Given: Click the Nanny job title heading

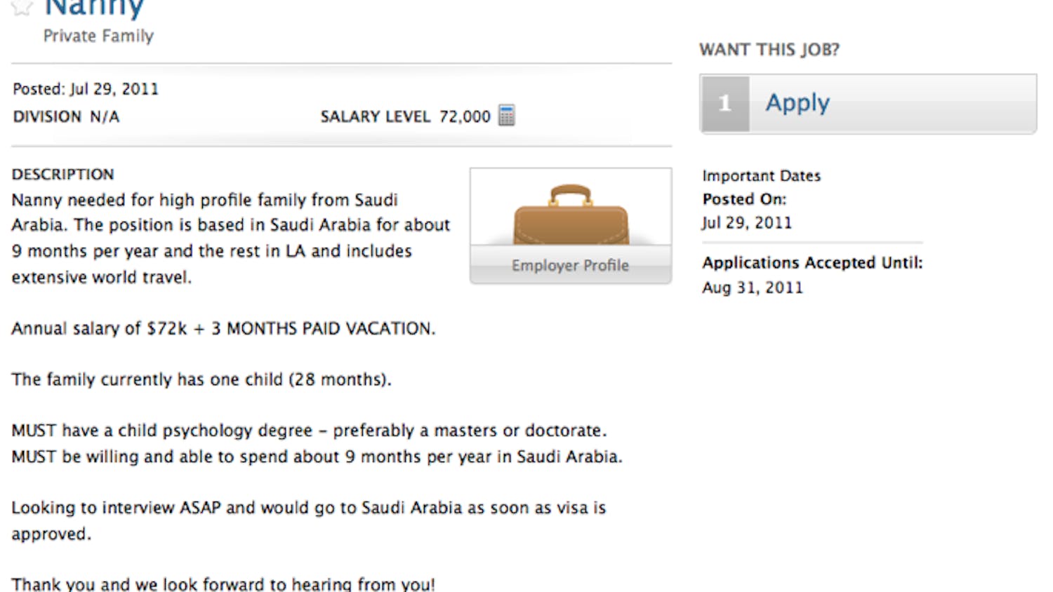Looking at the screenshot, I should (94, 8).
